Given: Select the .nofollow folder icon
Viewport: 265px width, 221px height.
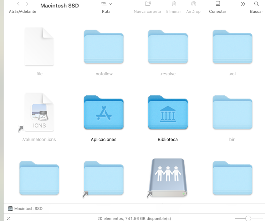Looking at the screenshot, I should coord(104,47).
